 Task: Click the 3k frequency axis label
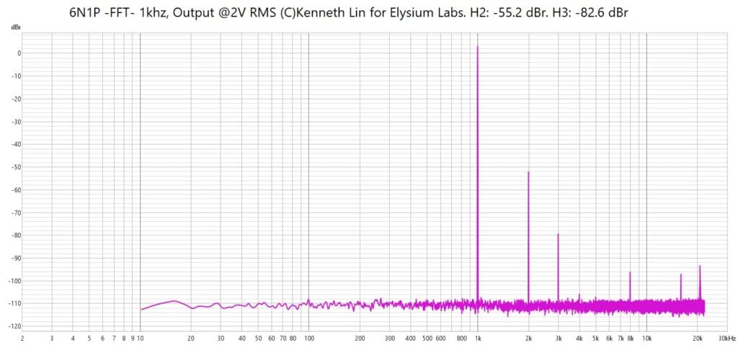(559, 339)
